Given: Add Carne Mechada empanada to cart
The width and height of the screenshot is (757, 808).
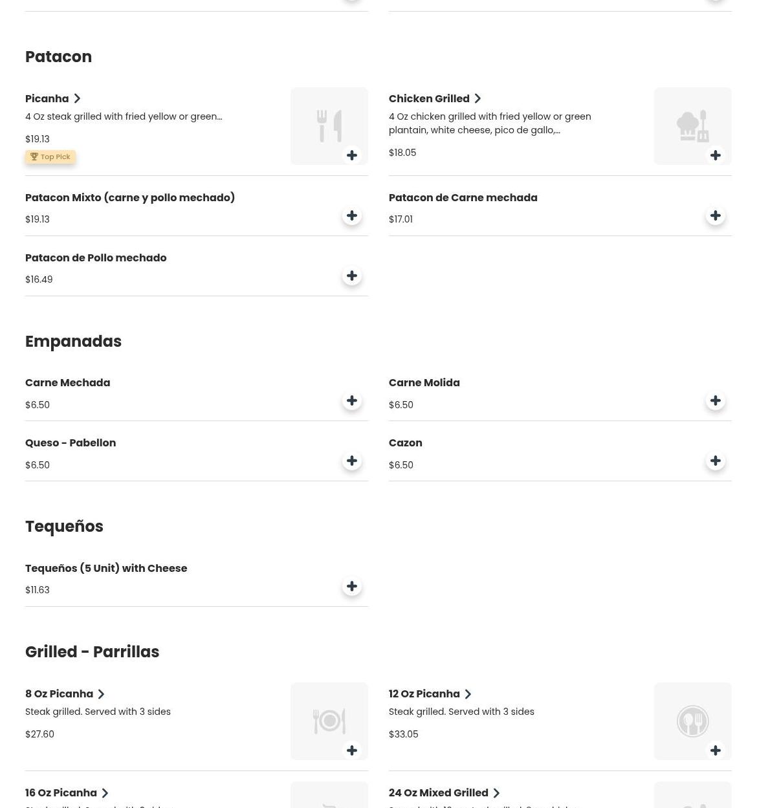Looking at the screenshot, I should [x=352, y=400].
